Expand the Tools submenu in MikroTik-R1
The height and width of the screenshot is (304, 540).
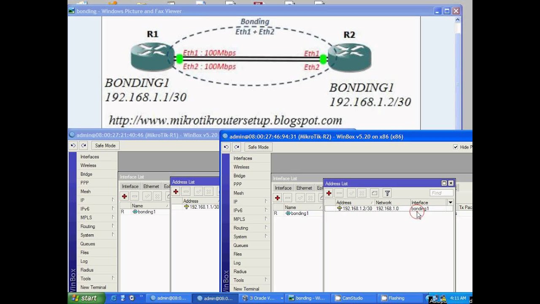(113, 278)
